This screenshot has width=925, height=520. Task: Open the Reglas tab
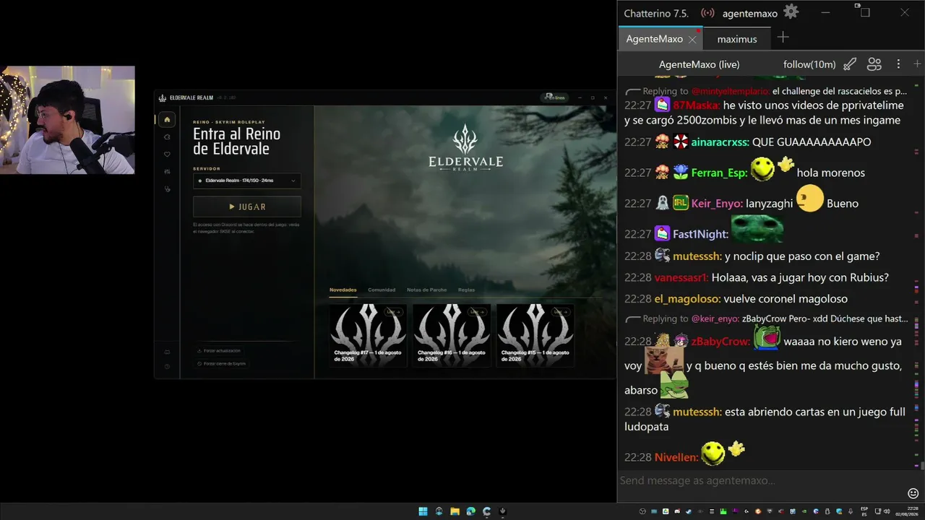(466, 290)
